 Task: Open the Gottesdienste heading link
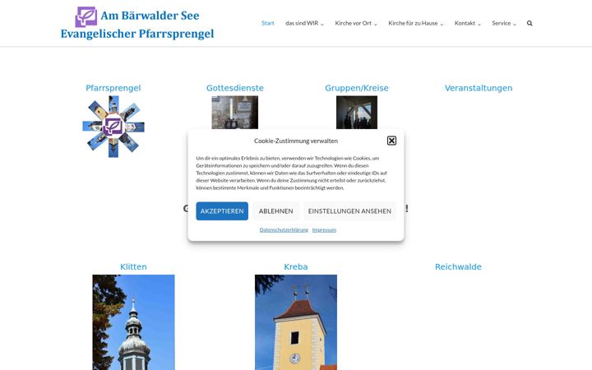(235, 88)
